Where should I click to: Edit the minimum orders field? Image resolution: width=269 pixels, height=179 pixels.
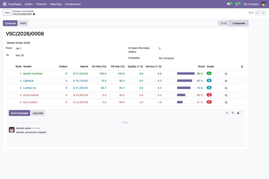click(160, 48)
